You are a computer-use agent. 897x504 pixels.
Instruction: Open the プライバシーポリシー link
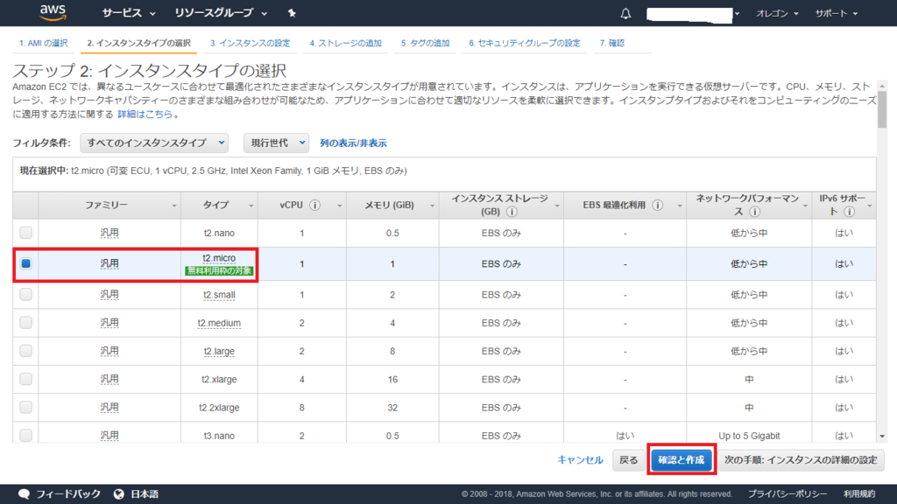point(788,494)
